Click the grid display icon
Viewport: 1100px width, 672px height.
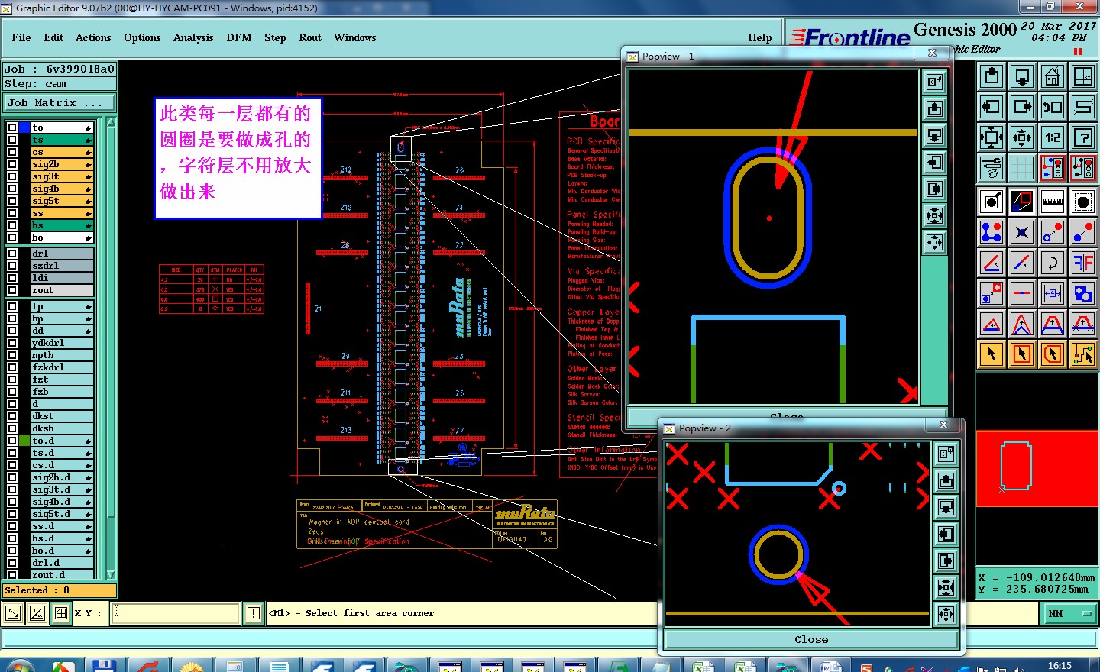point(1022,168)
